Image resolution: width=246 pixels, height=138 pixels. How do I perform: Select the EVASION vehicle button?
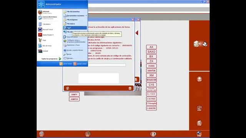[x=151, y=80]
